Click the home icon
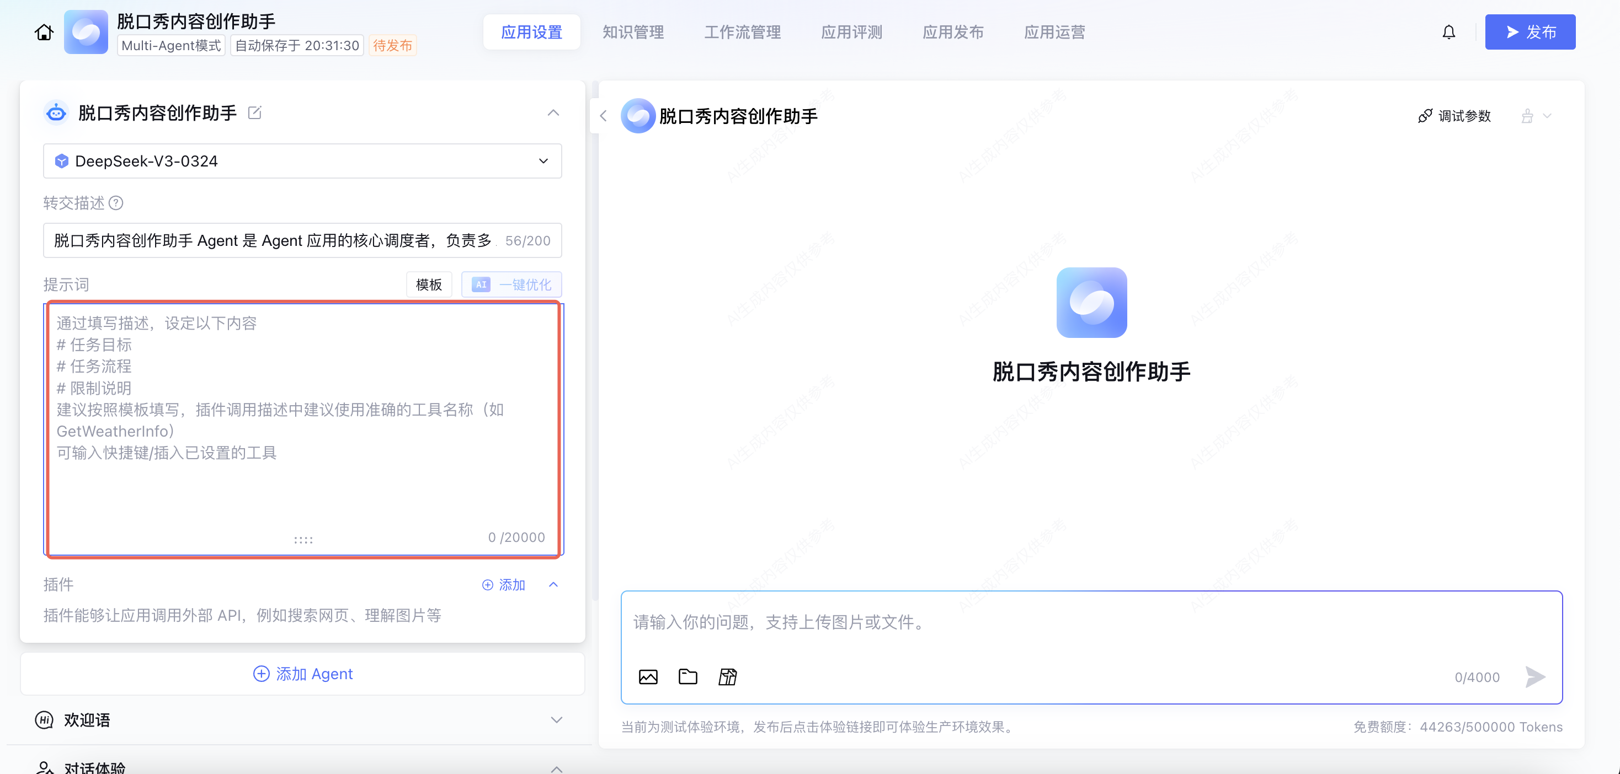This screenshot has height=774, width=1620. pyautogui.click(x=44, y=32)
